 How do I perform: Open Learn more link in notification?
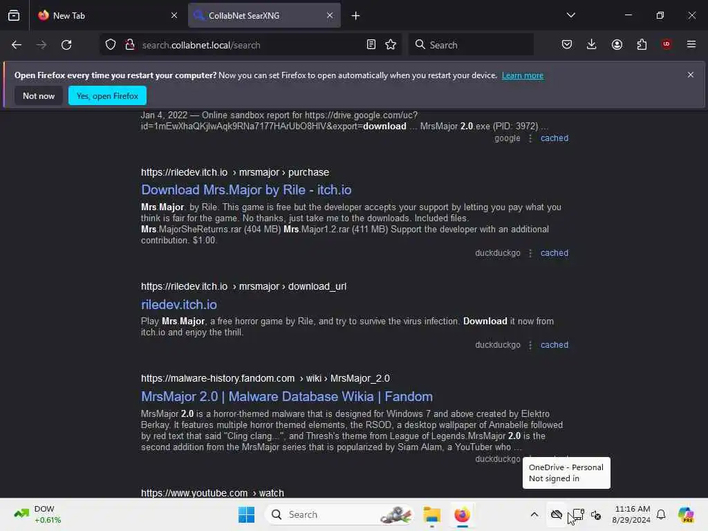point(523,75)
